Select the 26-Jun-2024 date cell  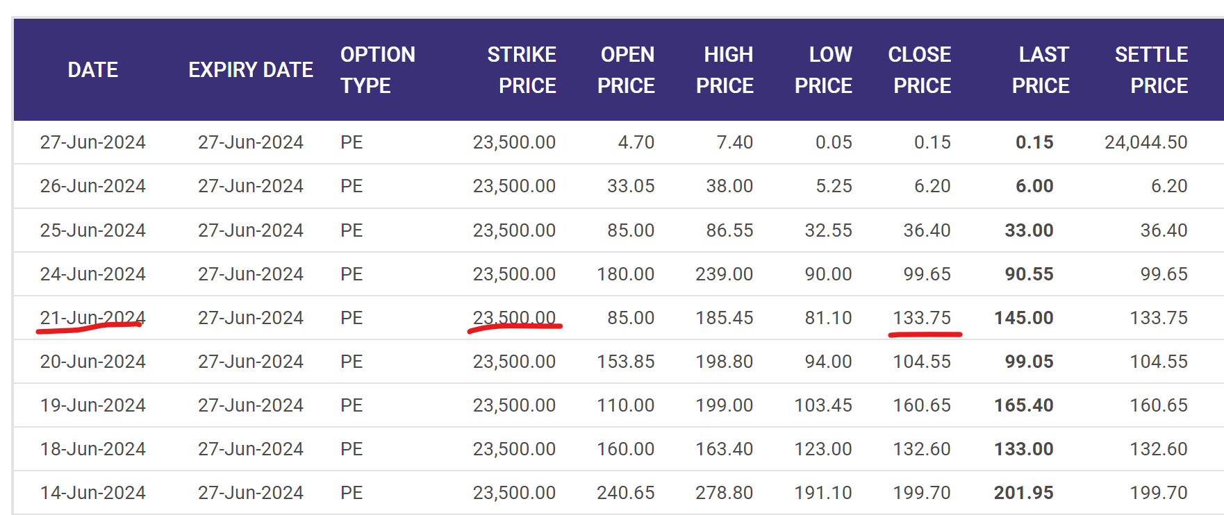93,186
